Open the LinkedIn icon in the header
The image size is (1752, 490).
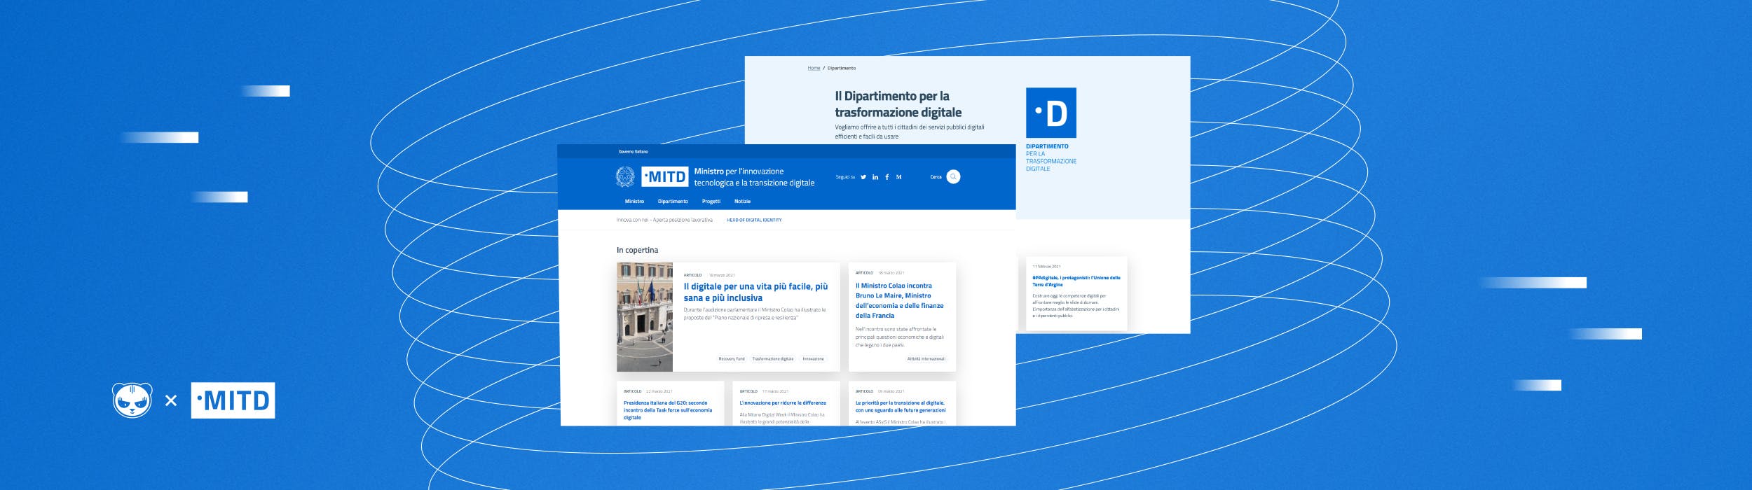click(x=875, y=177)
